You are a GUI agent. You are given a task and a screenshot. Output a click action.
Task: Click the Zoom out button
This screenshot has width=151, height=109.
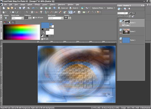[63, 8]
